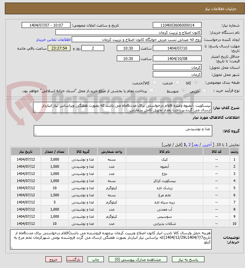This screenshot has width=245, height=268.
Task: Click the خروج exit button
Action: [x=54, y=260]
